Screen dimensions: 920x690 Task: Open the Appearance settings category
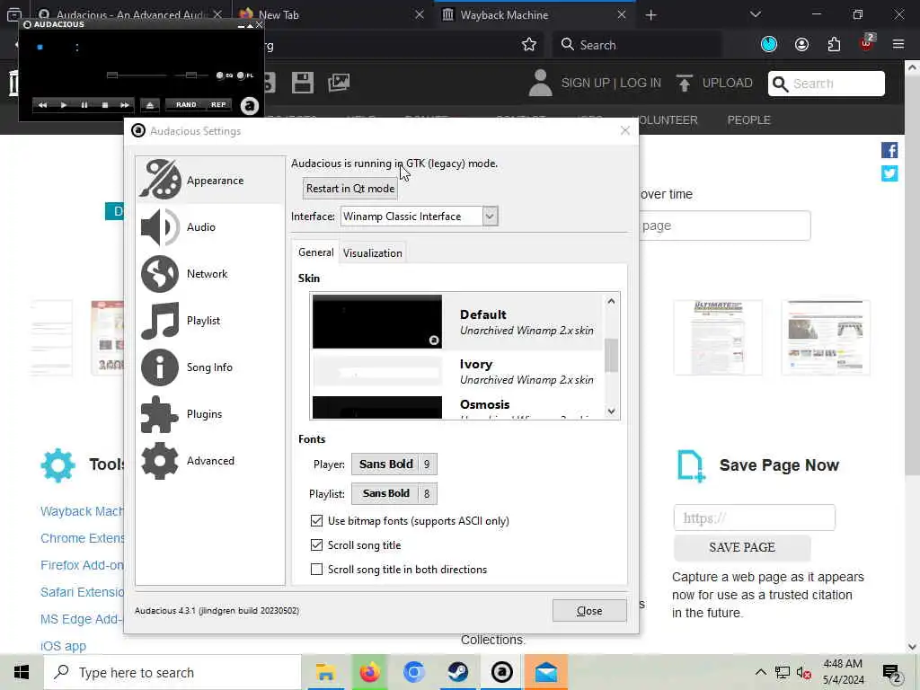click(210, 180)
